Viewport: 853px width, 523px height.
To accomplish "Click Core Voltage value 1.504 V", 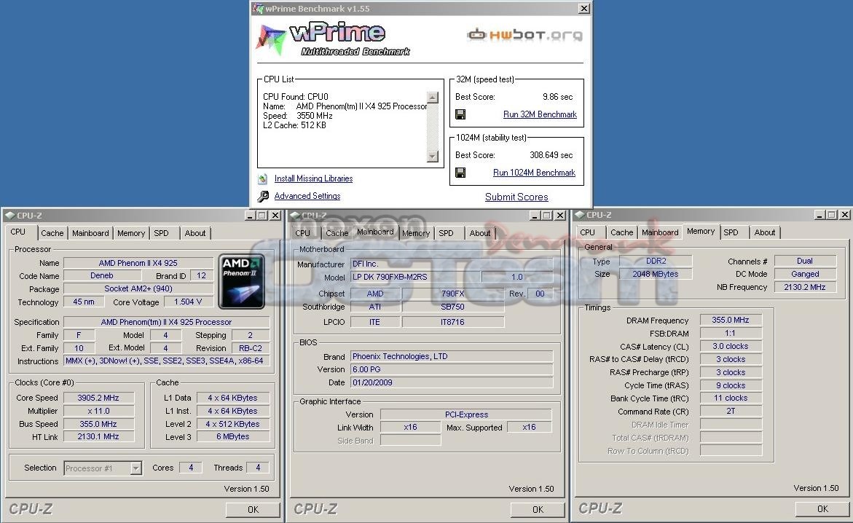I will (x=188, y=302).
